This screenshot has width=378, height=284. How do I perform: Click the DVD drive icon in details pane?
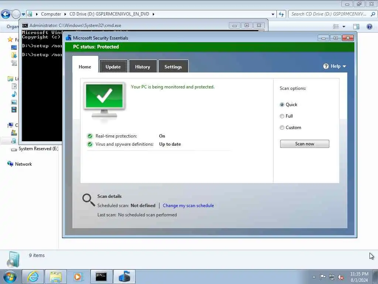[13, 259]
